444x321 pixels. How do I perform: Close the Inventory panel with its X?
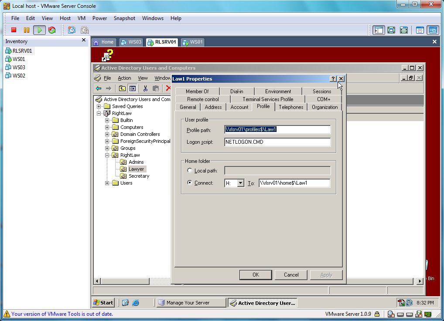pyautogui.click(x=84, y=40)
